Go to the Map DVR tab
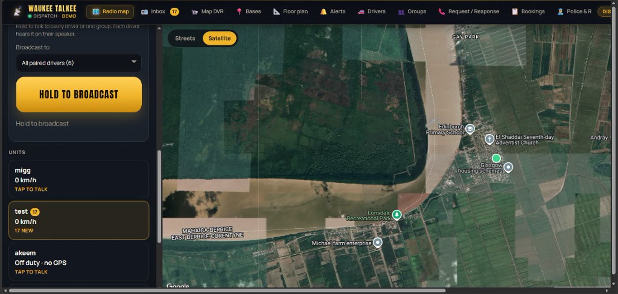618x294 pixels. tap(207, 11)
